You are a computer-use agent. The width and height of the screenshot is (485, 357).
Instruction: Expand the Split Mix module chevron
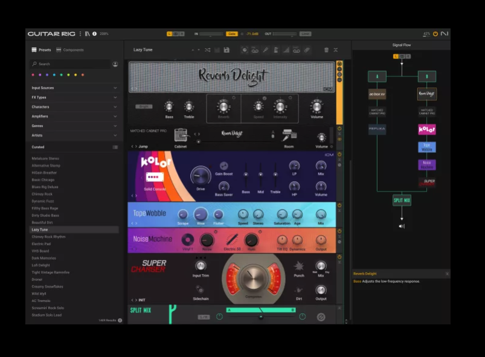339,308
